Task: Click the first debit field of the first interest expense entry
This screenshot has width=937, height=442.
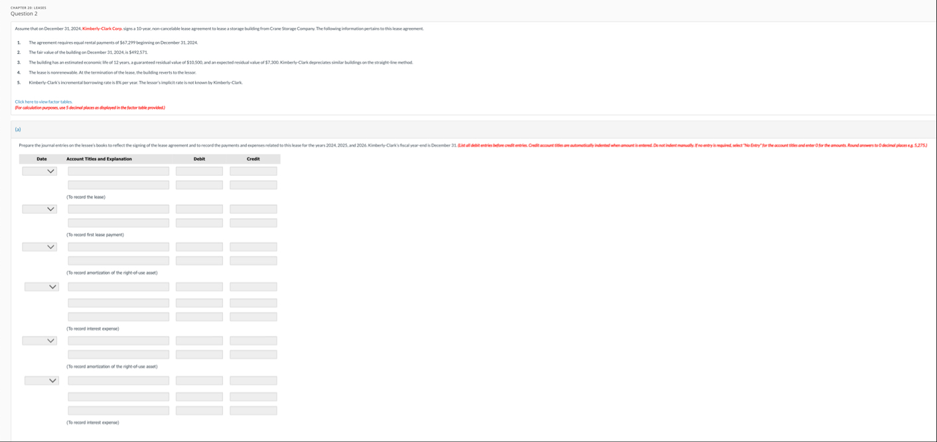Action: point(199,287)
